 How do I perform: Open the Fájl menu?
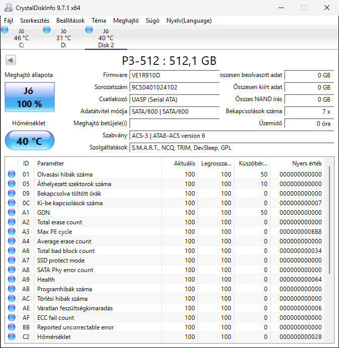[x=9, y=21]
